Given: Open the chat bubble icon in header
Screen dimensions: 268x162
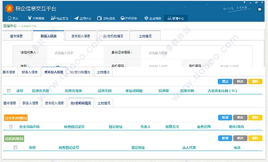Looking at the screenshot, I should click(x=260, y=9).
